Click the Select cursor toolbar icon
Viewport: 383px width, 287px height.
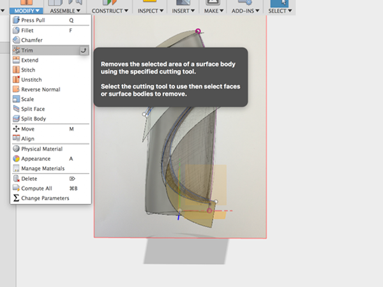[280, 3]
